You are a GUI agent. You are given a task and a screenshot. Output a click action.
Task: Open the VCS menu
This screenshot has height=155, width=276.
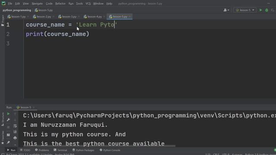88,3
